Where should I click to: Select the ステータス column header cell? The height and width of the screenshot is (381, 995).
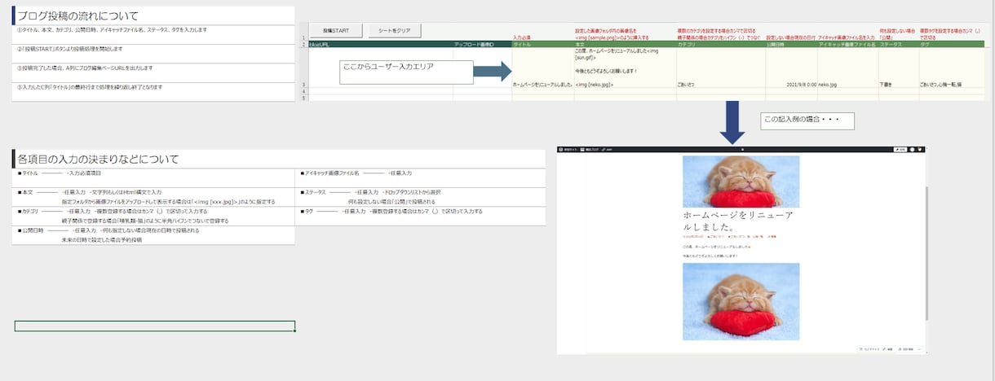point(898,44)
